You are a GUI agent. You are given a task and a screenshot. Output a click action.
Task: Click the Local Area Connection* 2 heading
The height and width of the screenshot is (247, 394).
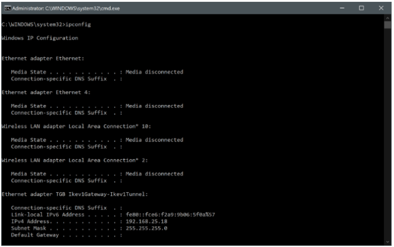[73, 160]
